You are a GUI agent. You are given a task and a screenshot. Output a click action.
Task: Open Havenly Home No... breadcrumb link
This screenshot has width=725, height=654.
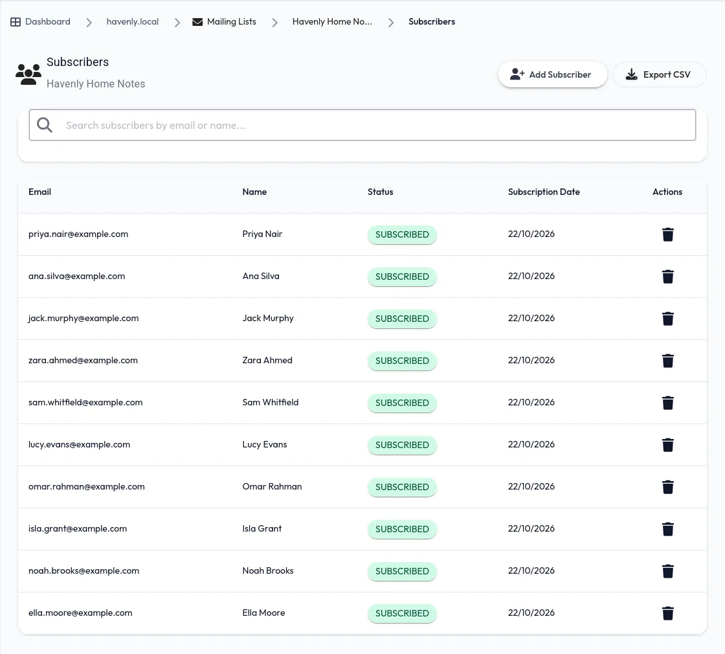[332, 22]
